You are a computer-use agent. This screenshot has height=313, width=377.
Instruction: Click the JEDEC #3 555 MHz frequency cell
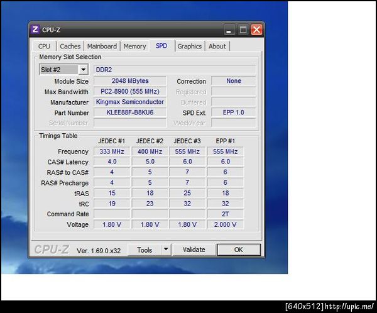pyautogui.click(x=187, y=151)
